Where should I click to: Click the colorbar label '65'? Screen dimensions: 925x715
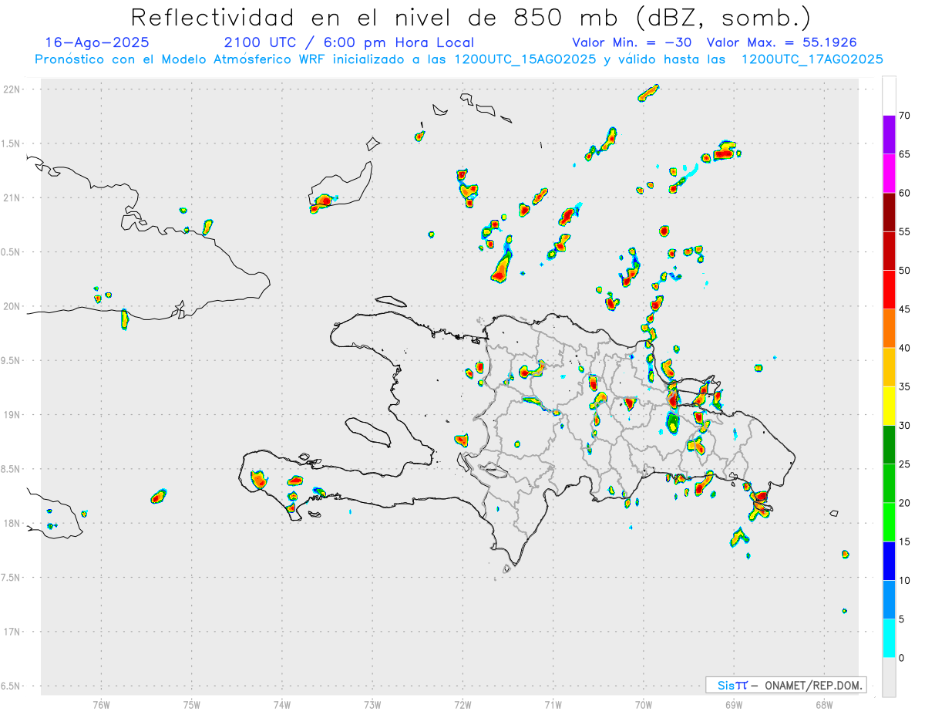pyautogui.click(x=904, y=154)
